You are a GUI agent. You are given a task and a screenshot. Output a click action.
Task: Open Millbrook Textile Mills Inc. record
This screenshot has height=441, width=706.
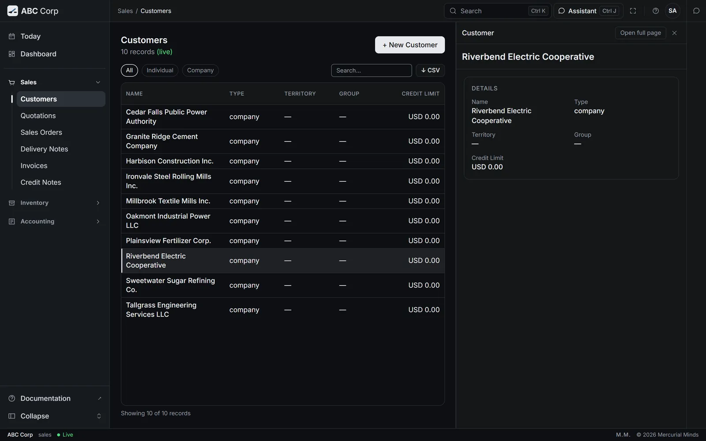coord(283,201)
